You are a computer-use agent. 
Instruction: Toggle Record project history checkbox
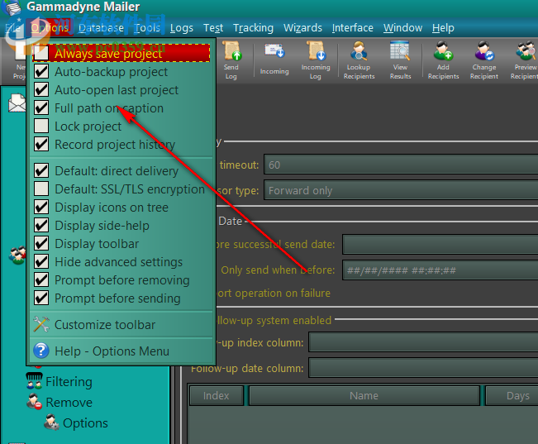coord(41,144)
